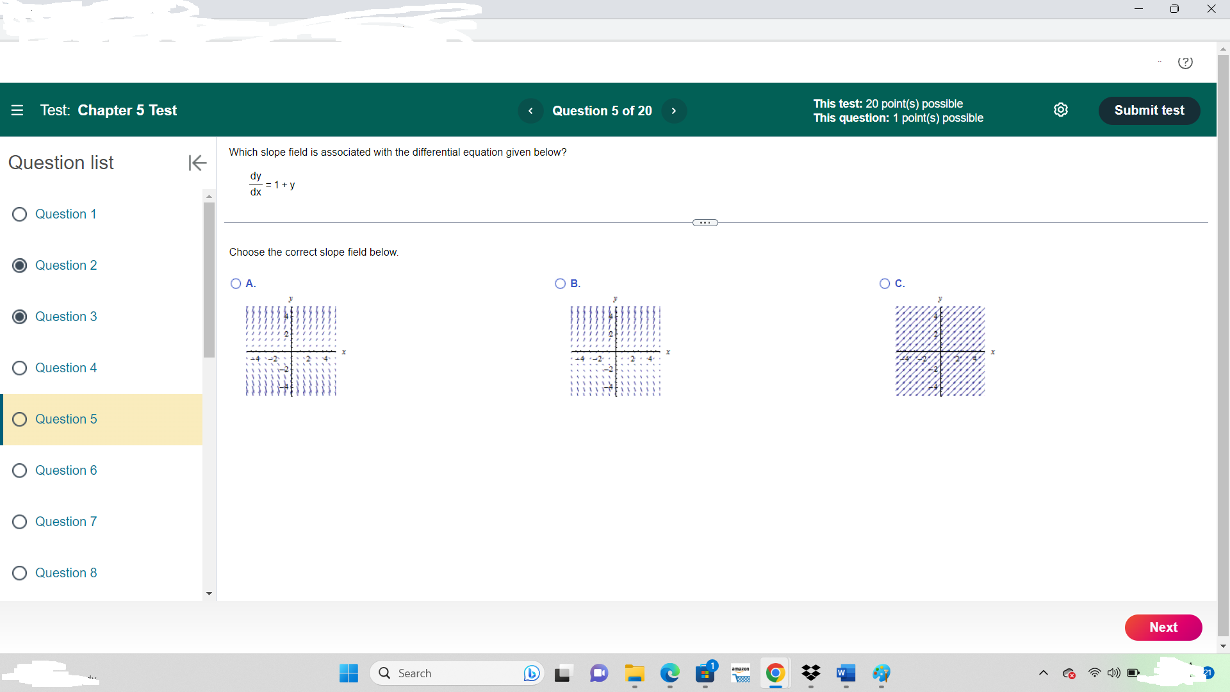Show hidden icons in the system tray
The height and width of the screenshot is (692, 1230).
pos(1044,673)
